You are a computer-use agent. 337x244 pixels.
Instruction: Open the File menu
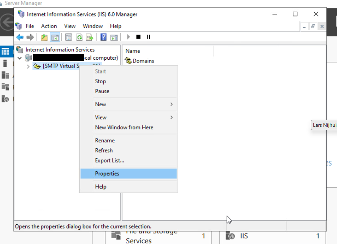[29, 26]
